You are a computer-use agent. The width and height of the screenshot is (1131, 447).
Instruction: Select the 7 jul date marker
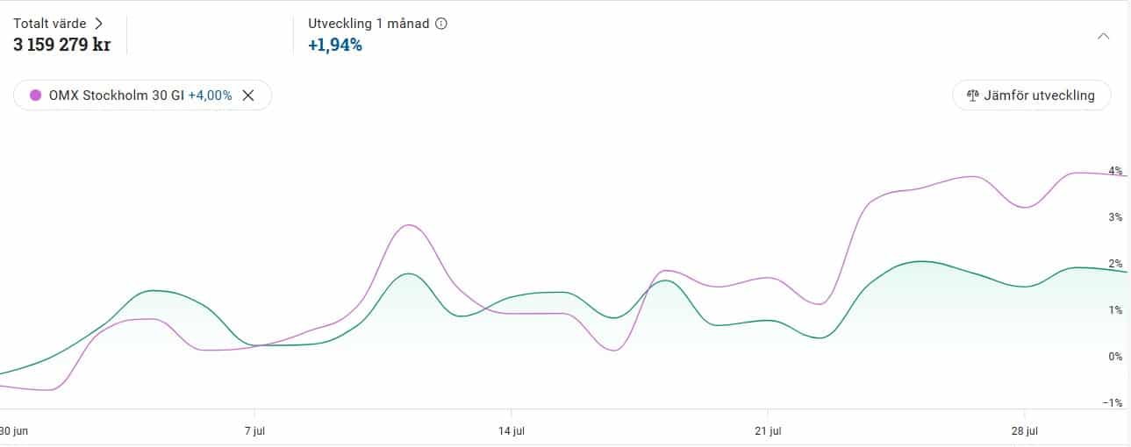pos(255,430)
